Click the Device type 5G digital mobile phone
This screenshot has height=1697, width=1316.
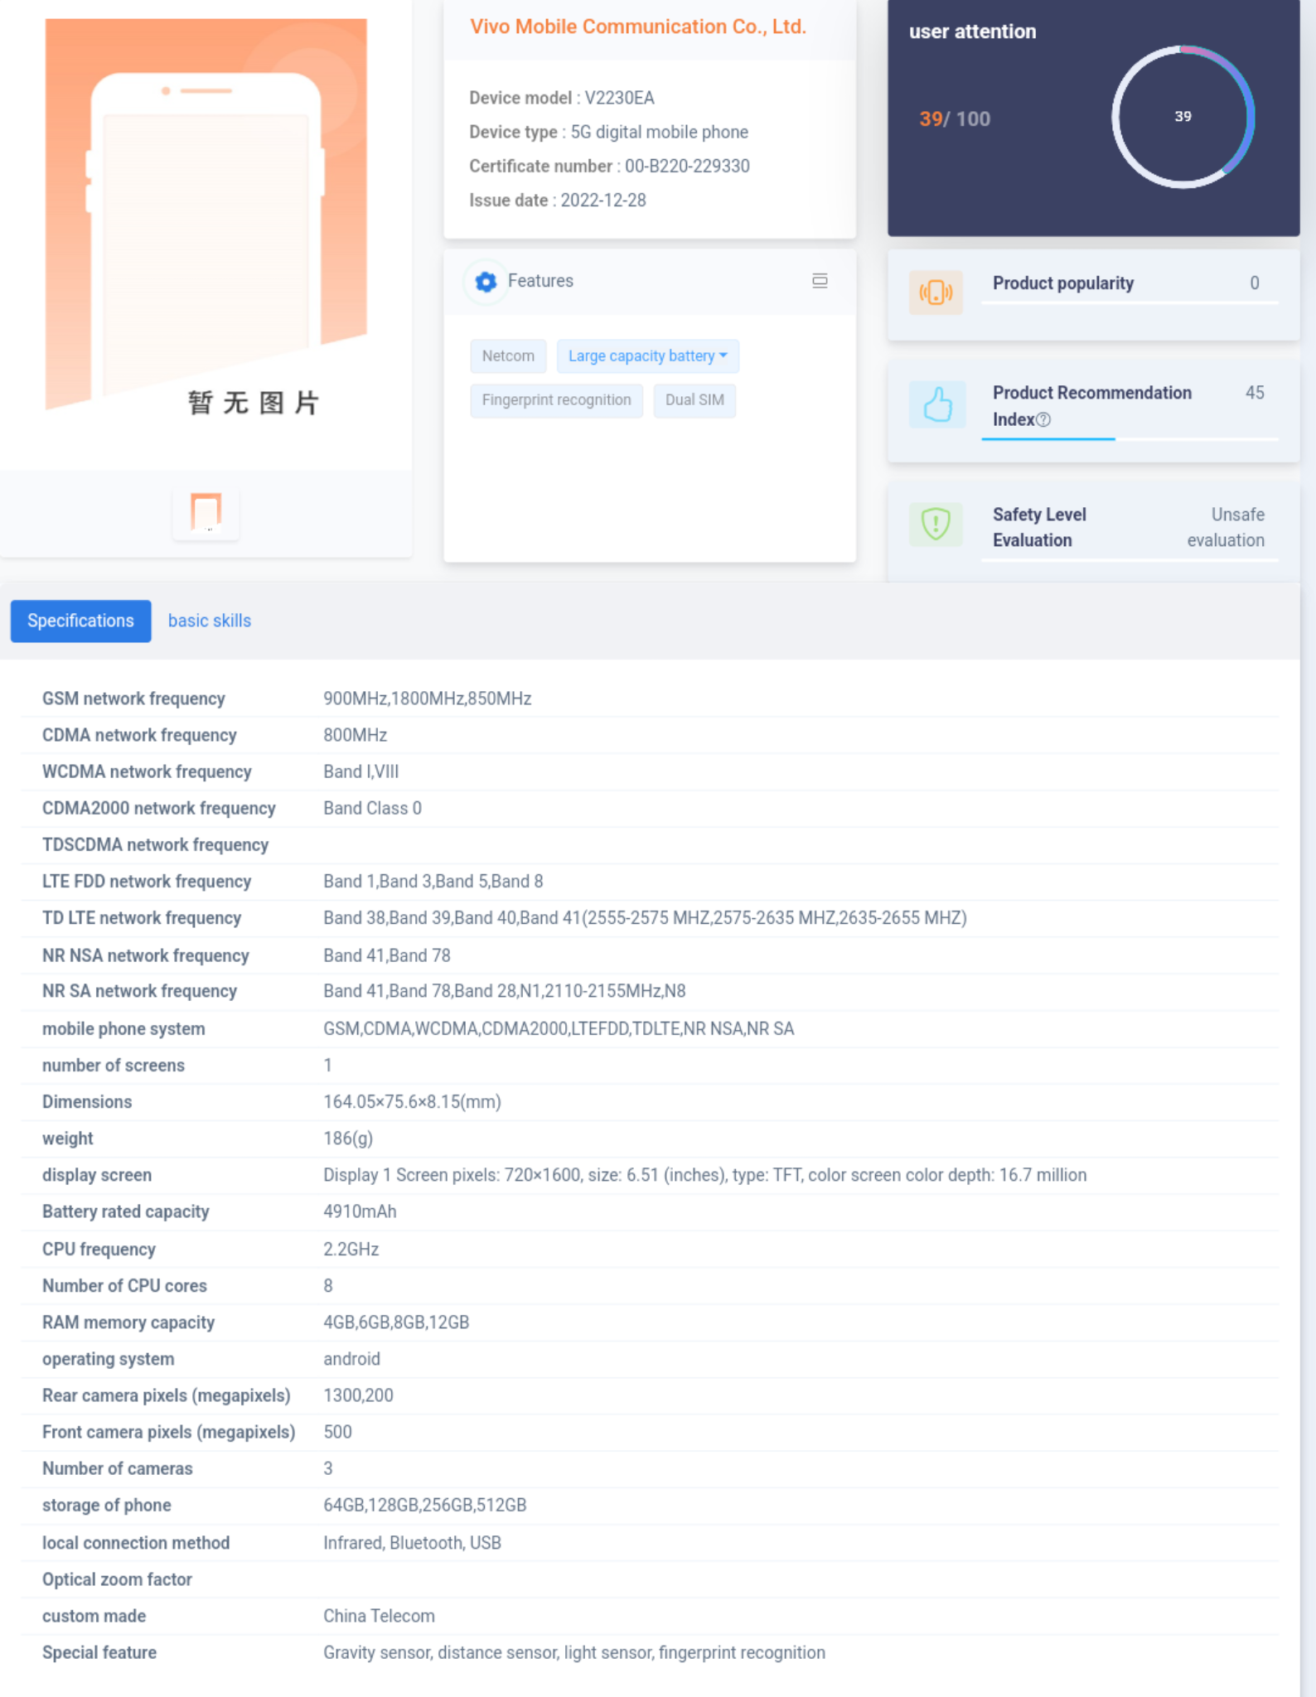click(x=608, y=132)
